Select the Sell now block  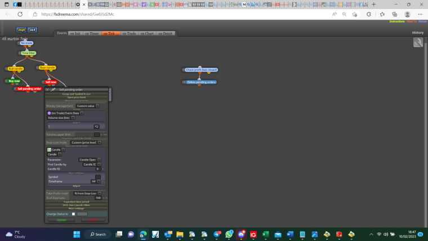(51, 82)
